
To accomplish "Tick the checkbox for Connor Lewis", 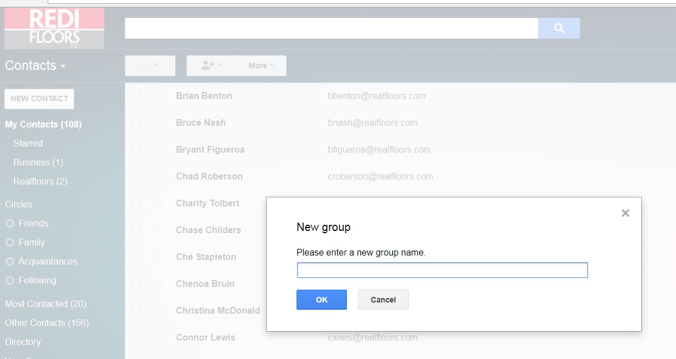I will point(136,337).
